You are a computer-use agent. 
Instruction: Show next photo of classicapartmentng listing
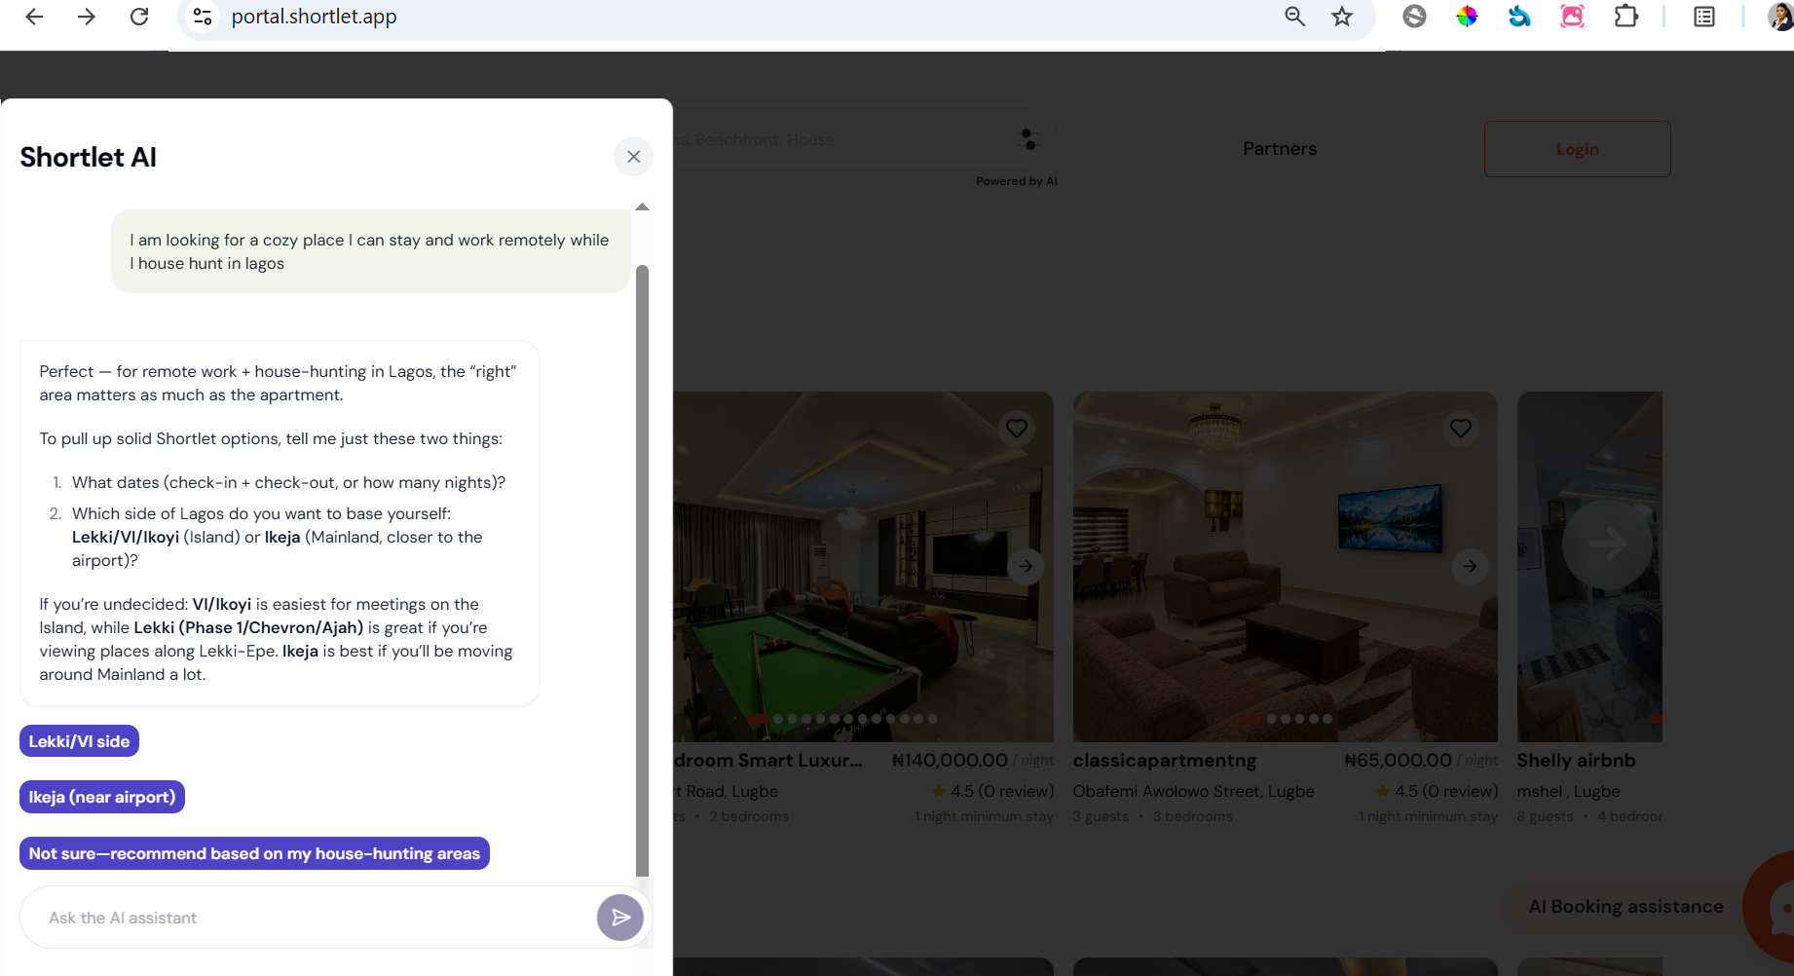[1470, 566]
